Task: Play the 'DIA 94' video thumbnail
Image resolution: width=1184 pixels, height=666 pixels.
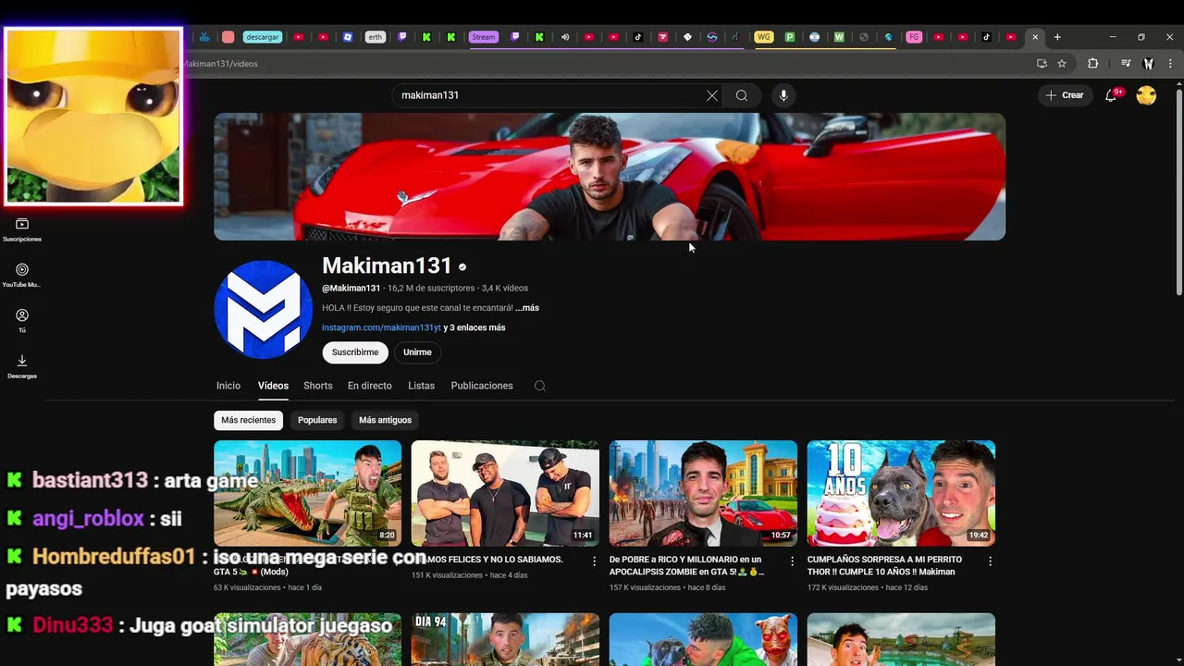Action: pos(505,639)
